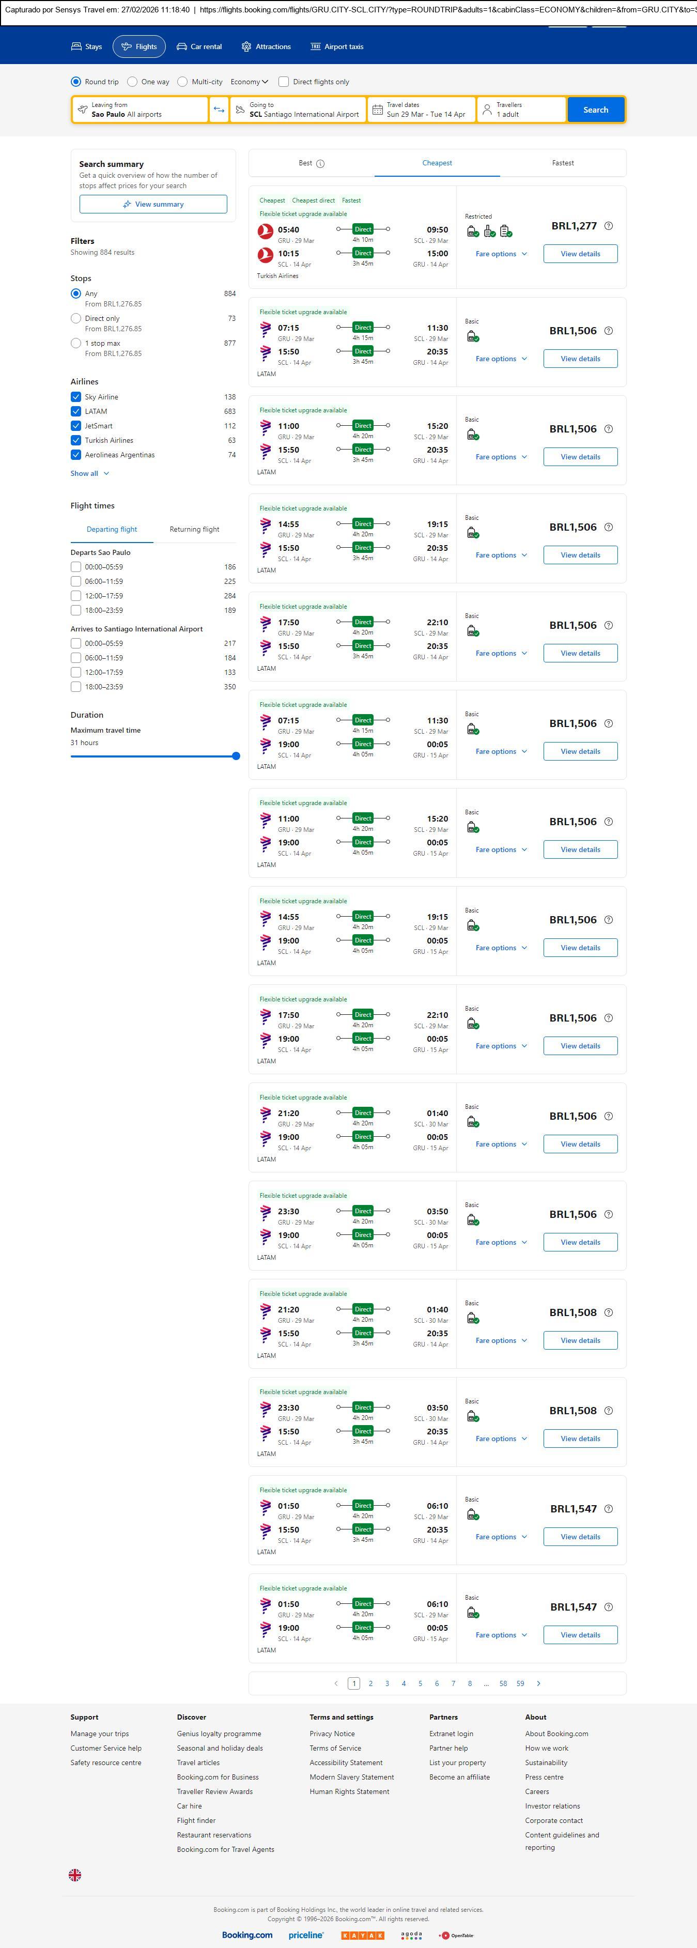Click the calendar icon in Travel dates field
The width and height of the screenshot is (697, 1948).
pyautogui.click(x=377, y=110)
